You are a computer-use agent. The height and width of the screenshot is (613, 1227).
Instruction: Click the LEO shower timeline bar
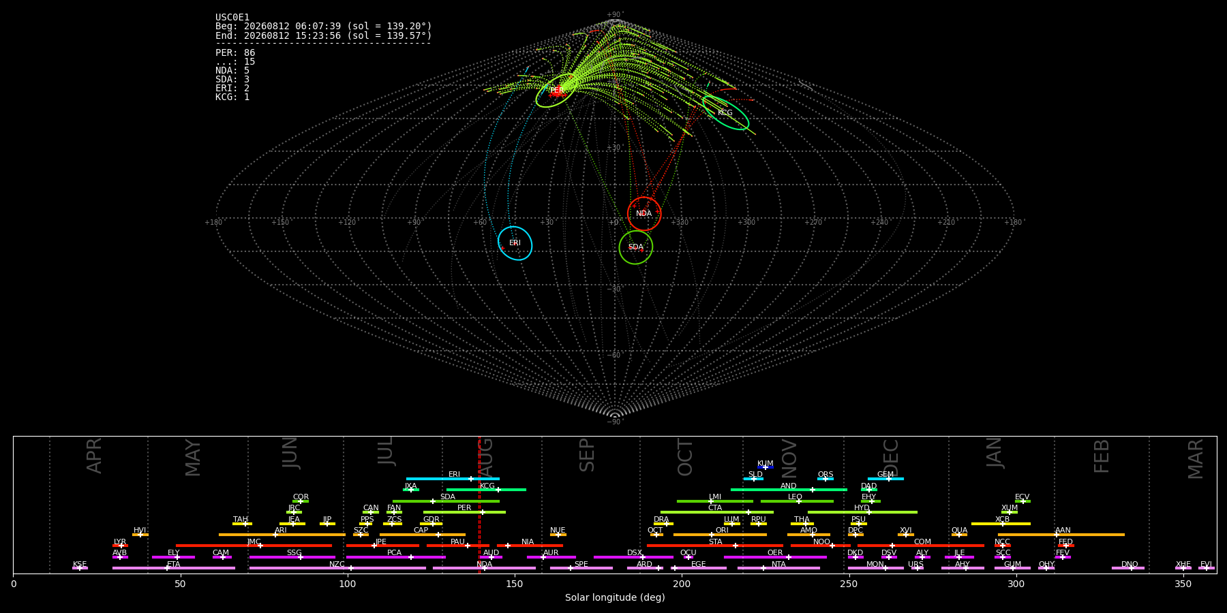[797, 501]
